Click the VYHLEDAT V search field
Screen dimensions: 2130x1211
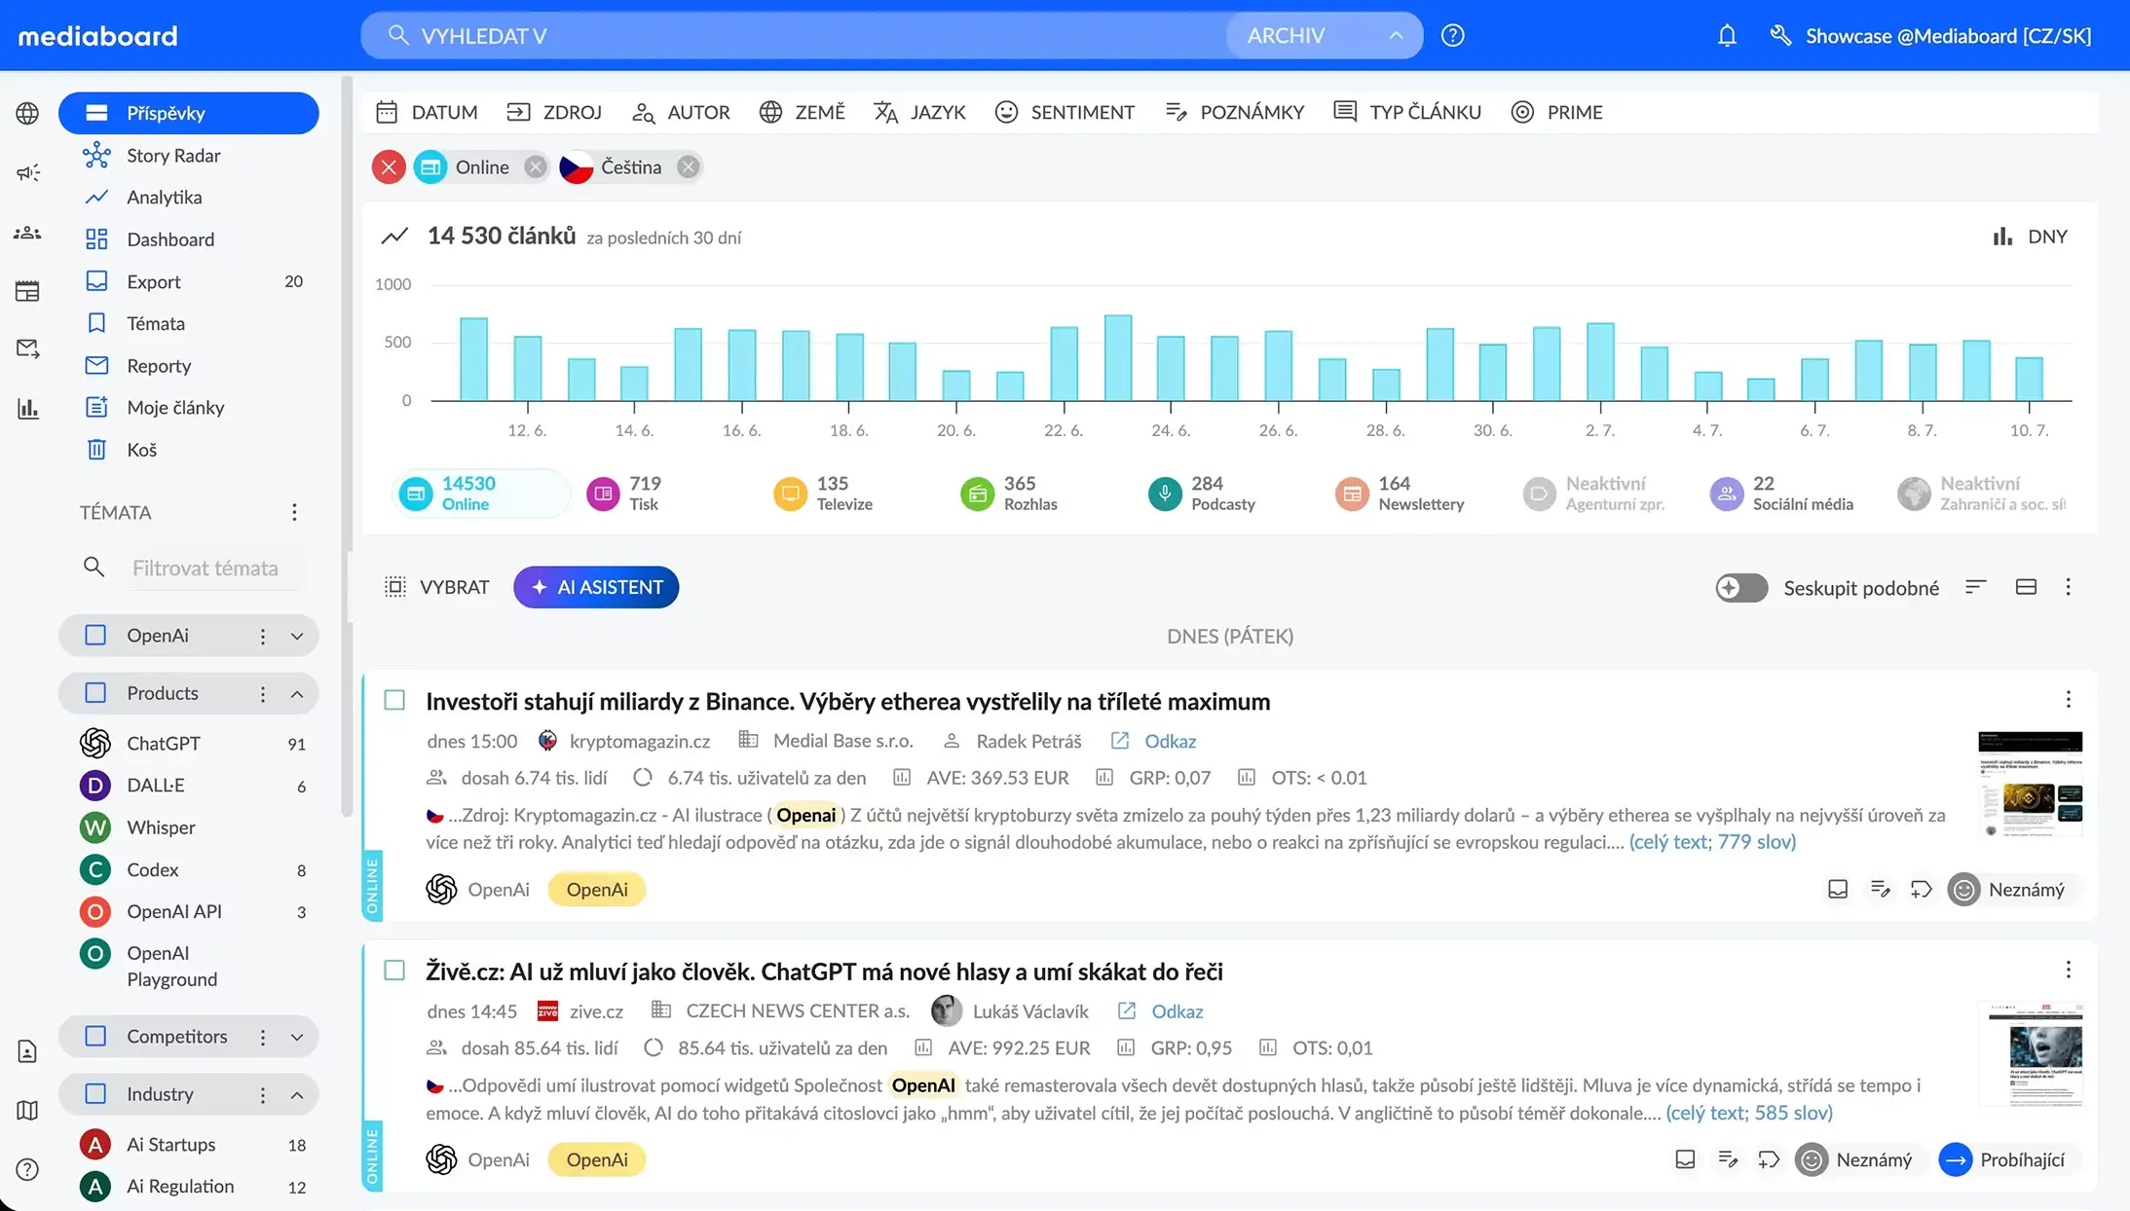coord(794,36)
